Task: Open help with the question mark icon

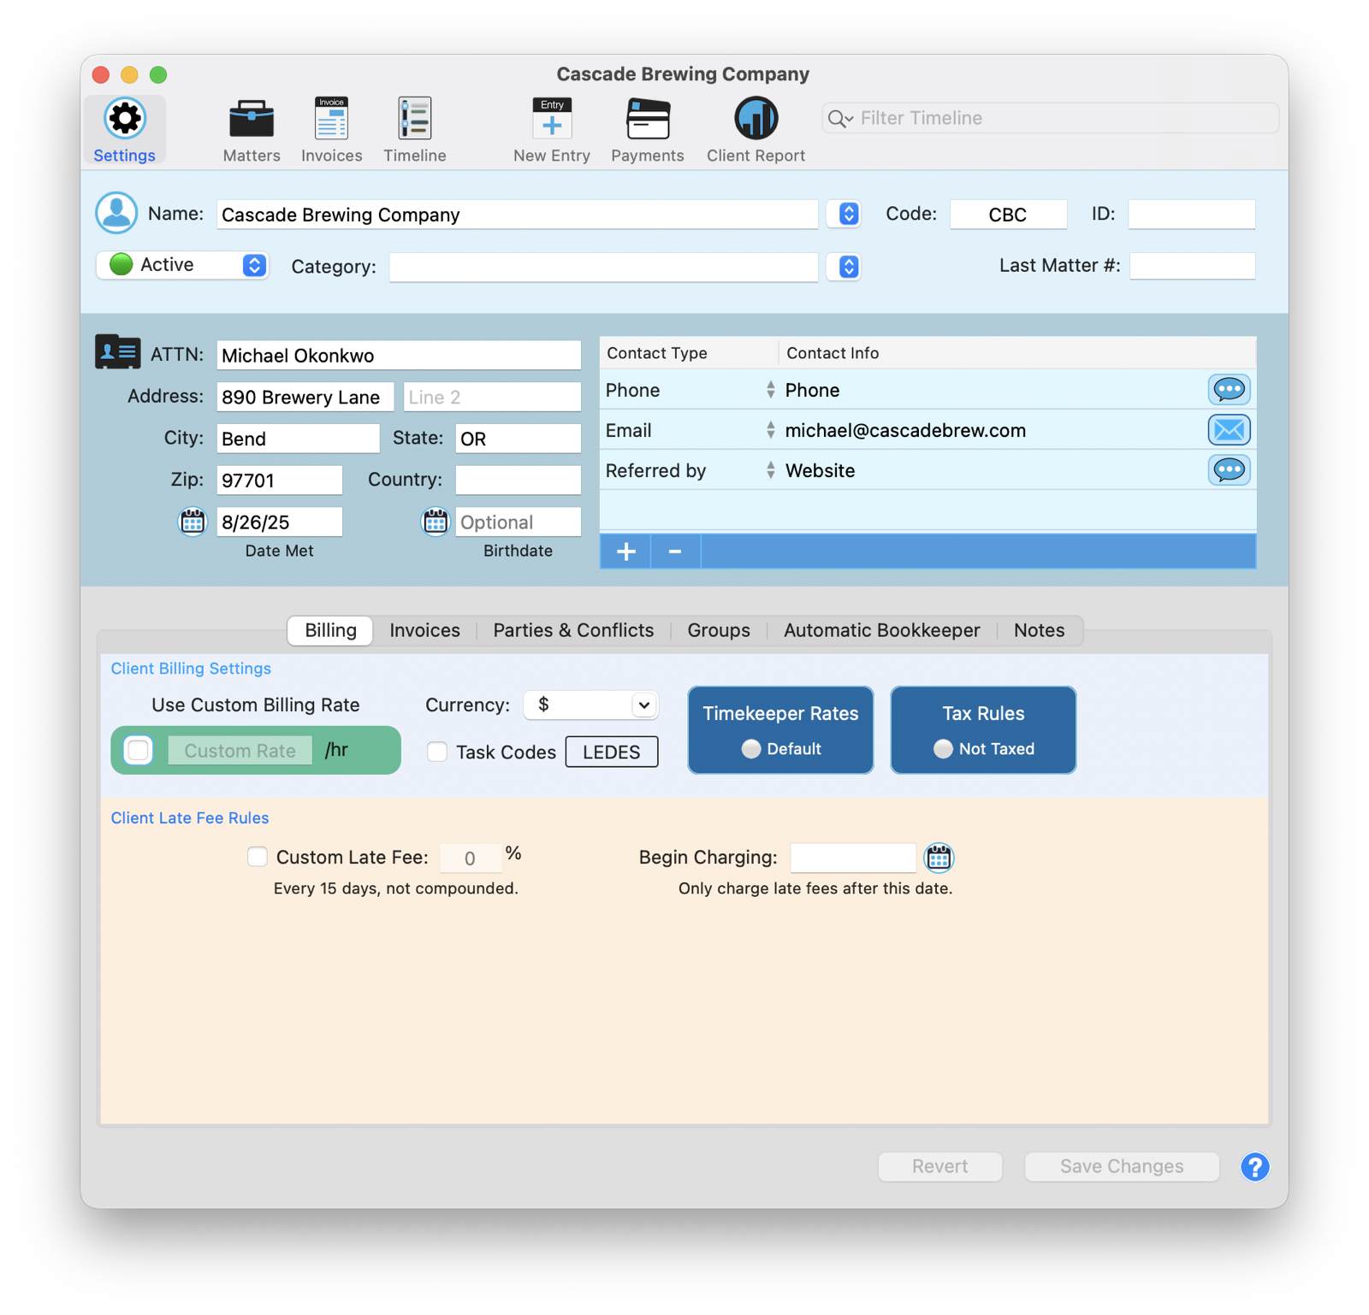Action: click(x=1254, y=1167)
